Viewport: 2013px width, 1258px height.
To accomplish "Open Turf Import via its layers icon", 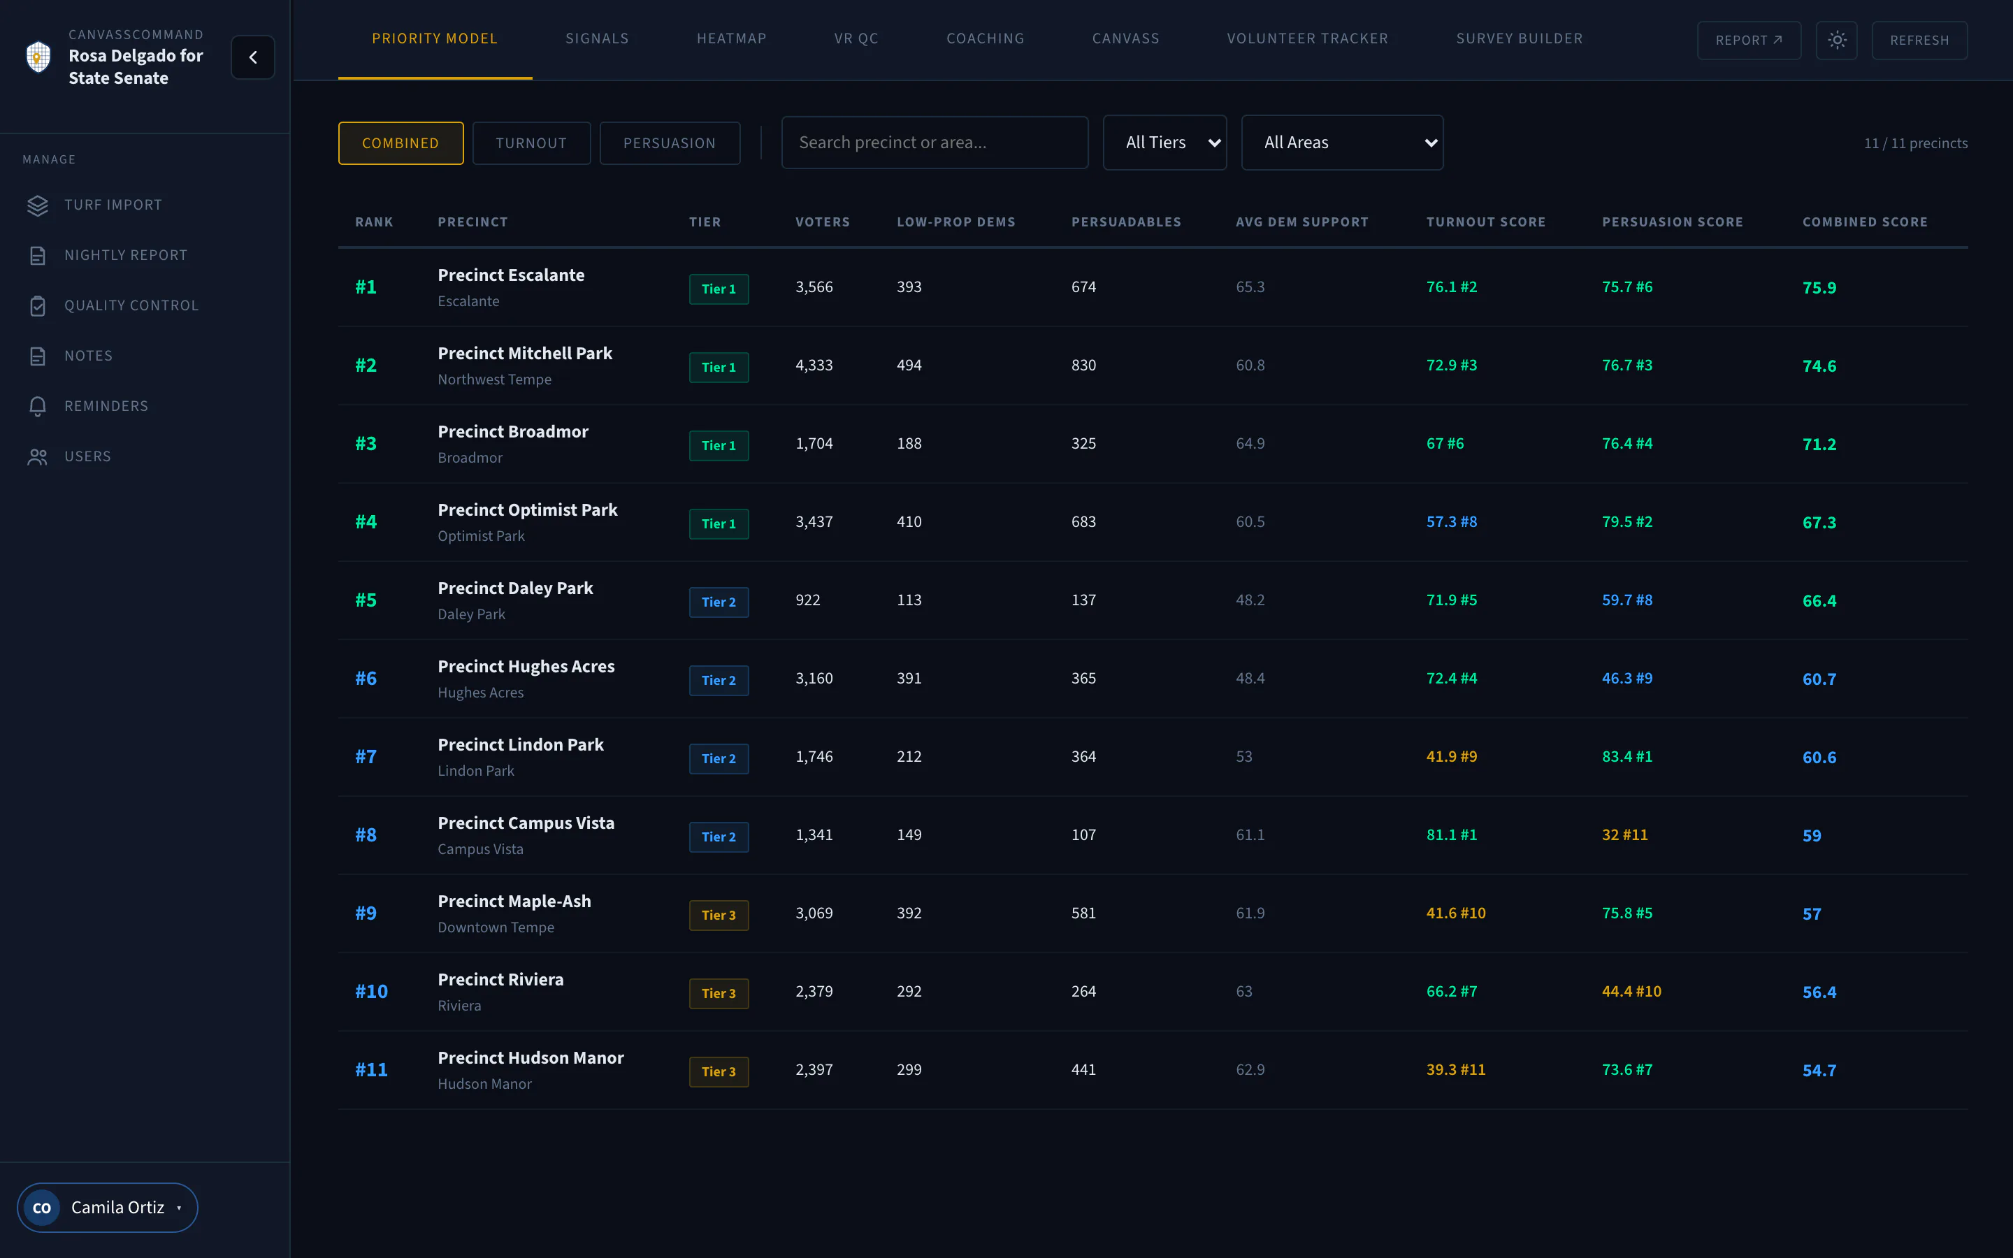I will point(38,205).
